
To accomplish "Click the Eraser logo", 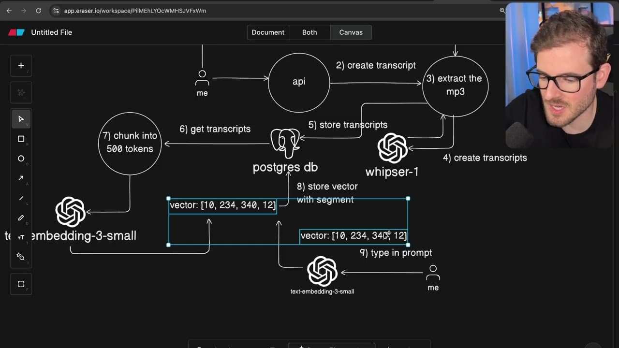I will (16, 32).
